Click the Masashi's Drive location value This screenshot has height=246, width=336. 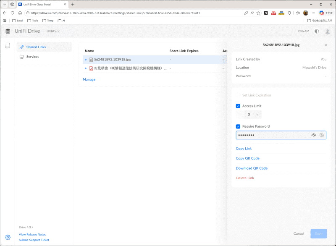click(314, 68)
